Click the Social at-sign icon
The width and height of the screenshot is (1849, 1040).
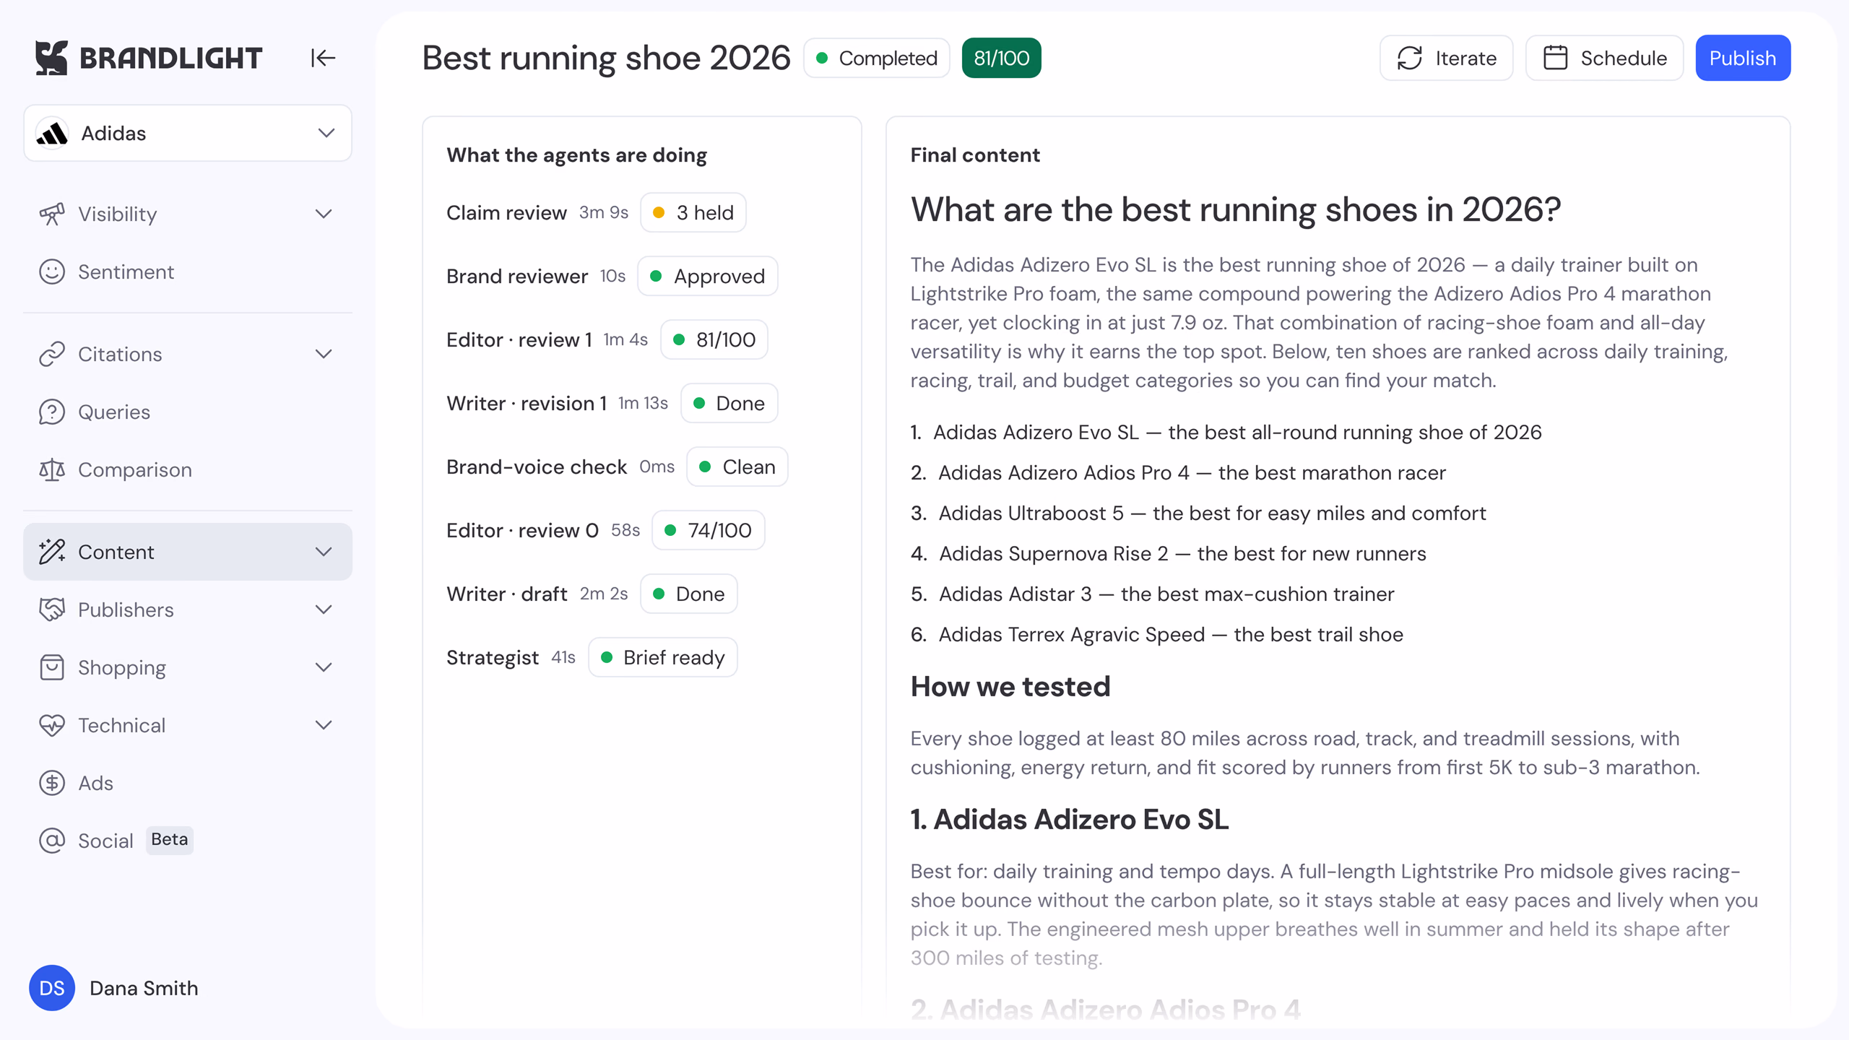pos(52,841)
